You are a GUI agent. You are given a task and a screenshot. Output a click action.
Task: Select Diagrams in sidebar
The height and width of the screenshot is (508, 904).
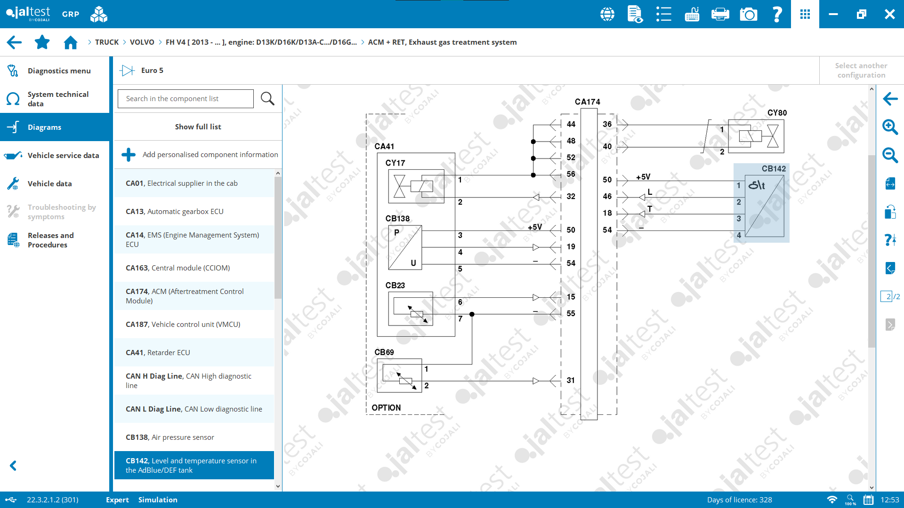55,127
